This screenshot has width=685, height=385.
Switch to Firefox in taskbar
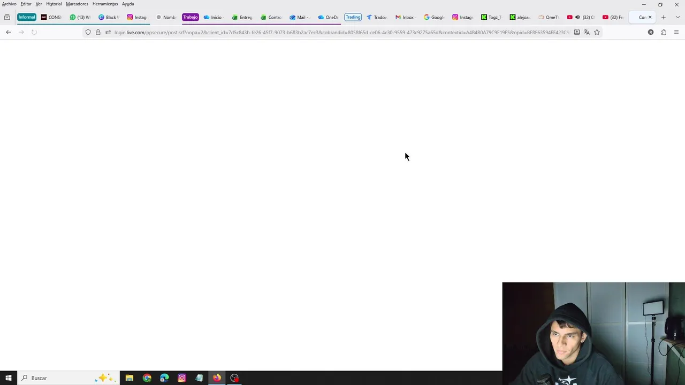click(217, 378)
